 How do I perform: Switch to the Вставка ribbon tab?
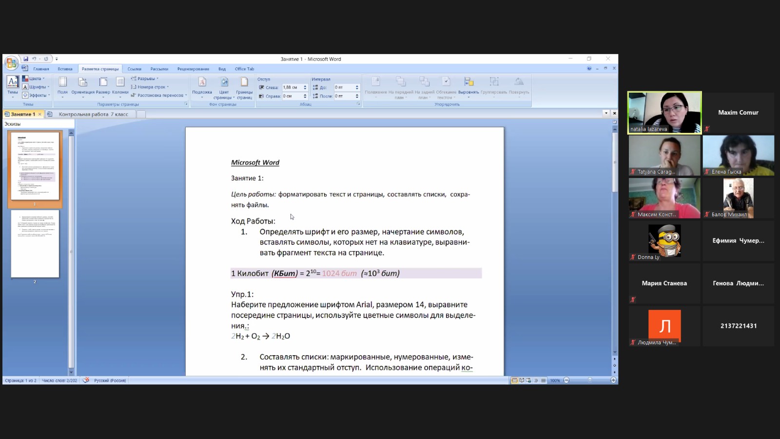tap(65, 69)
